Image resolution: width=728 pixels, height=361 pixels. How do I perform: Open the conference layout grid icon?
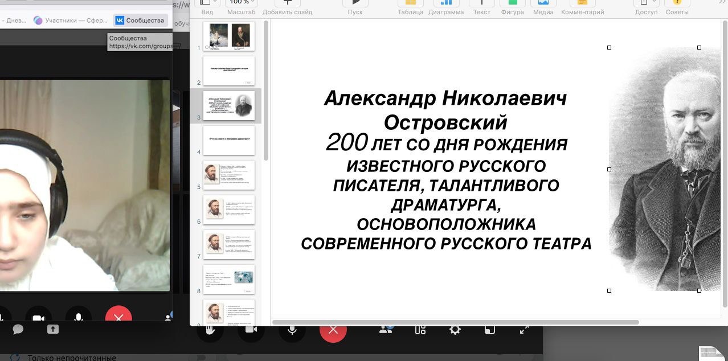click(420, 329)
